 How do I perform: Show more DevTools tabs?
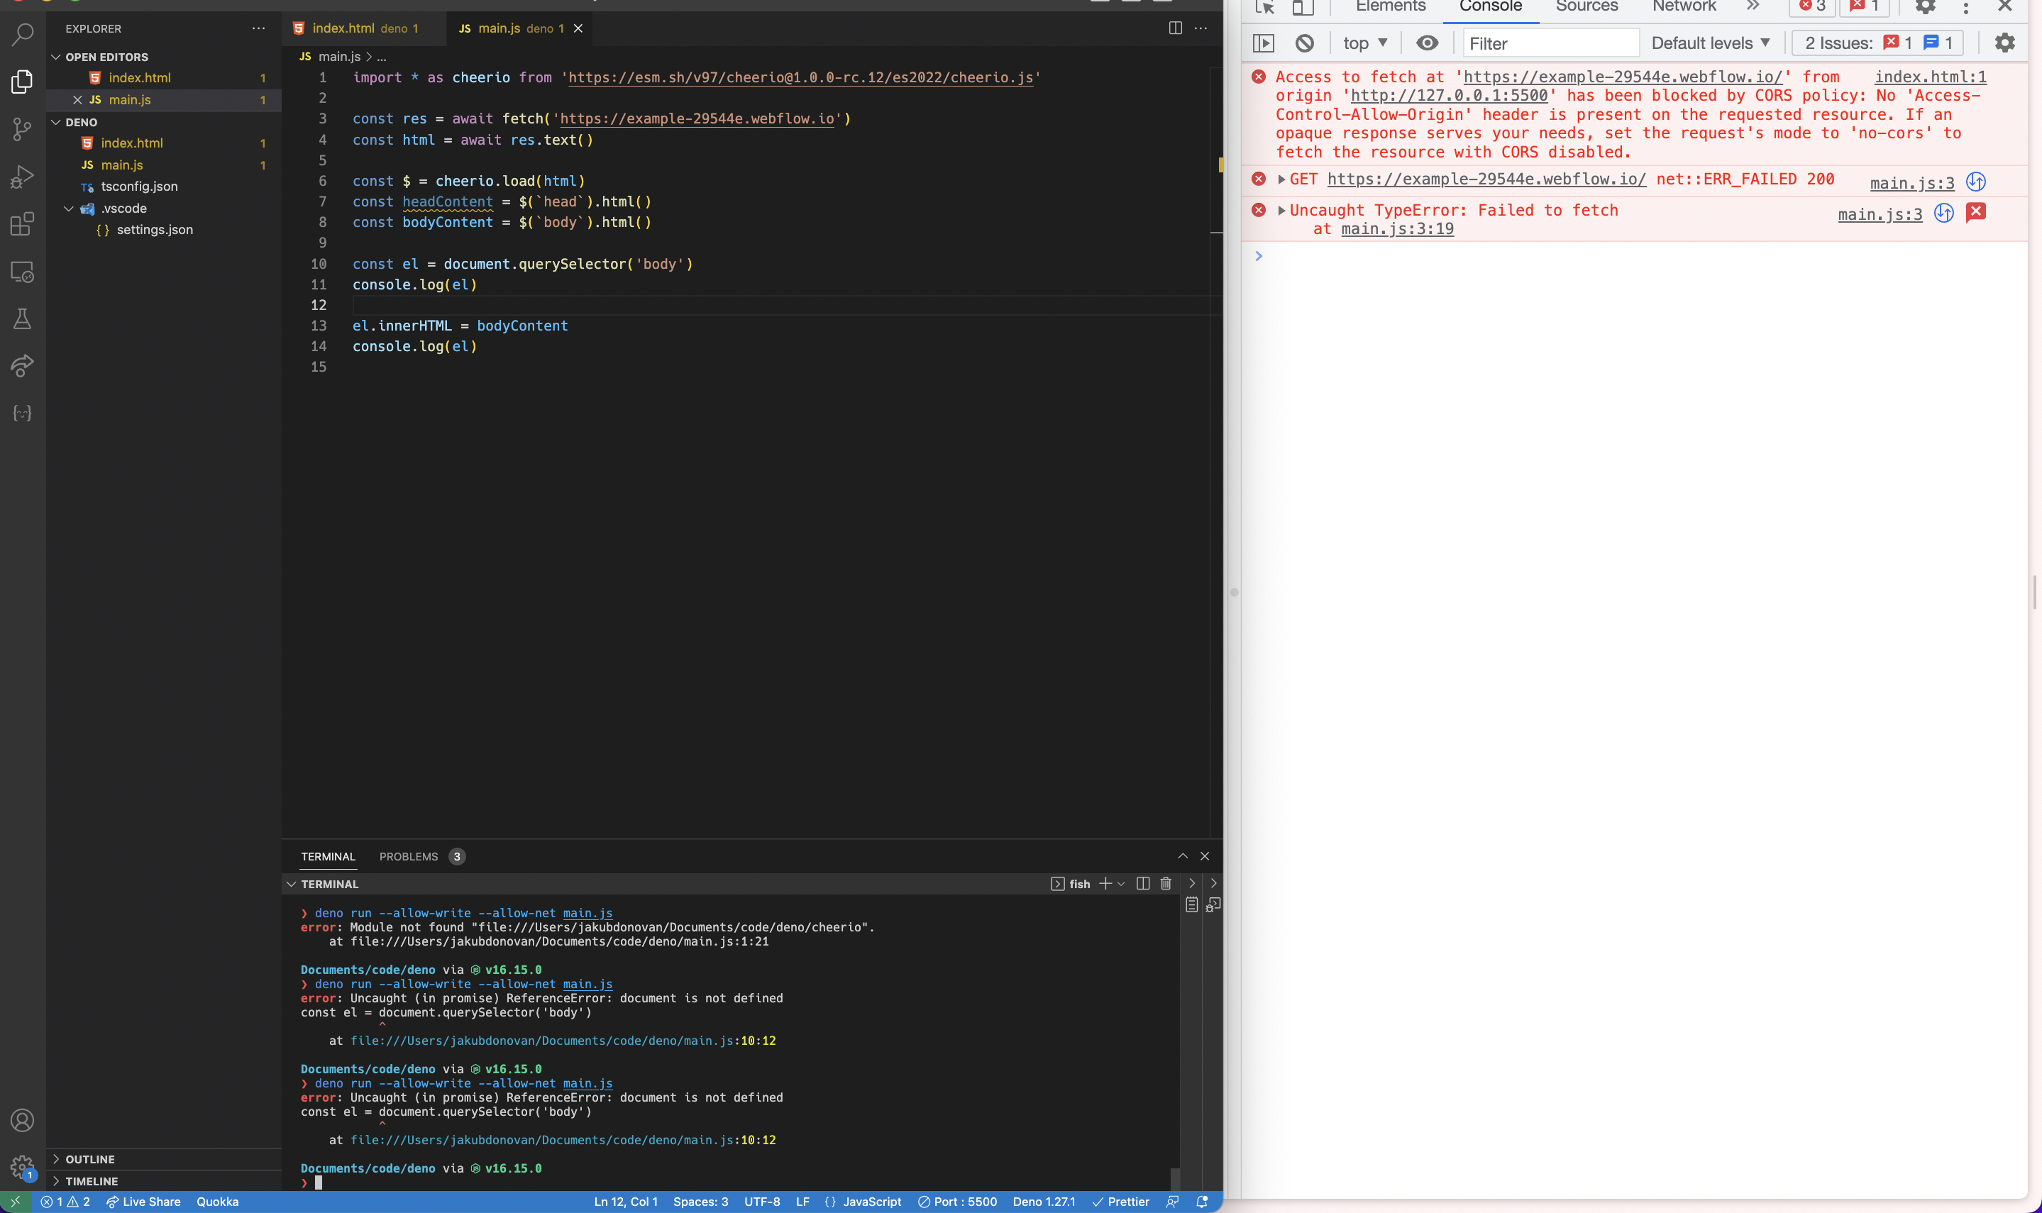click(x=1753, y=6)
